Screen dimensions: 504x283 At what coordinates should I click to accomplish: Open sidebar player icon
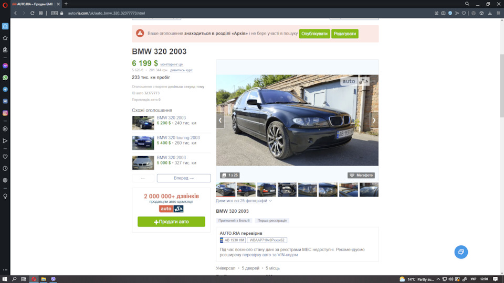[x=5, y=129]
